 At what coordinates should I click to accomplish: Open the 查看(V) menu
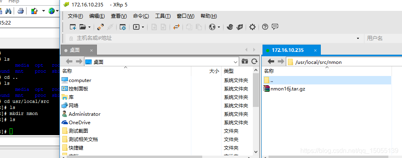point(119,16)
